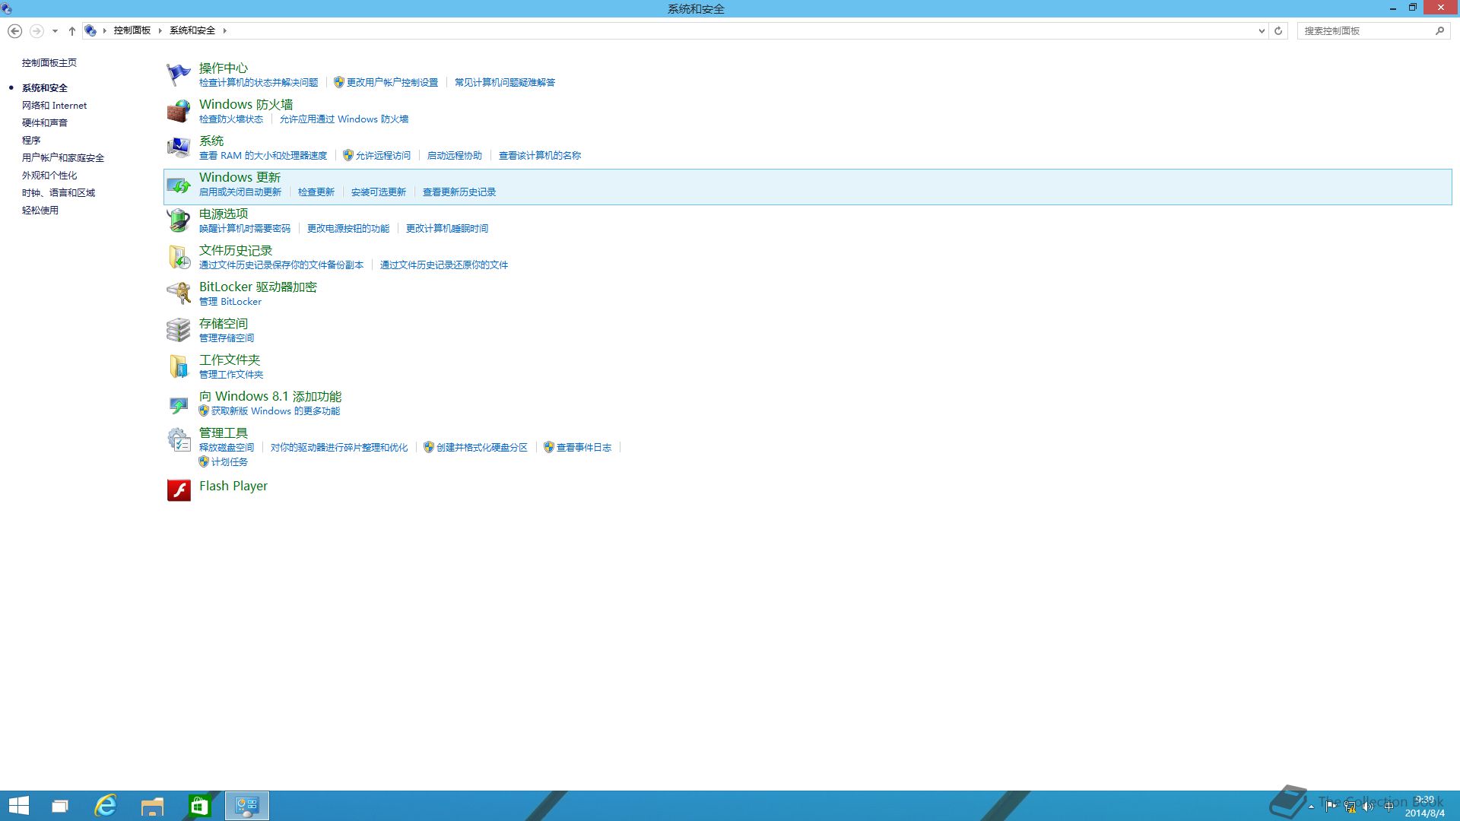Image resolution: width=1460 pixels, height=821 pixels.
Task: Click 查看更新历史记录 link
Action: pyautogui.click(x=459, y=192)
